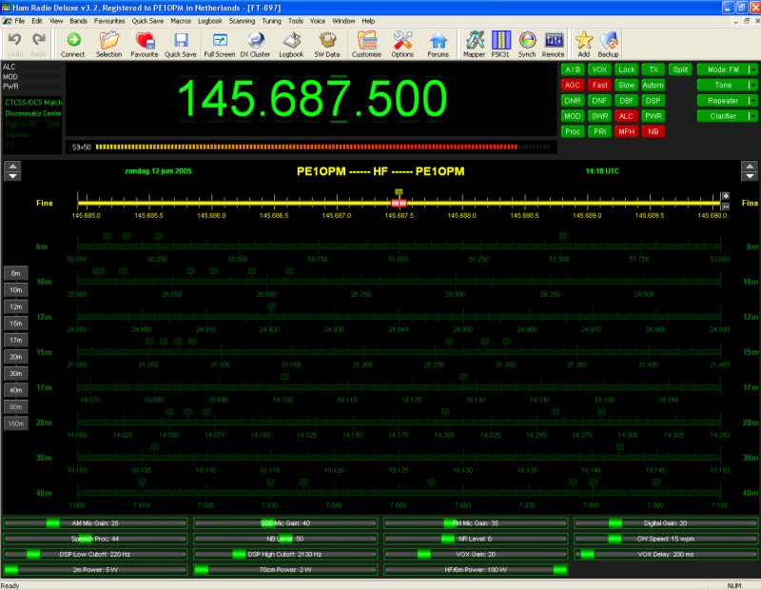Toggle the DNR noise reduction button
This screenshot has width=761, height=590.
click(x=573, y=101)
